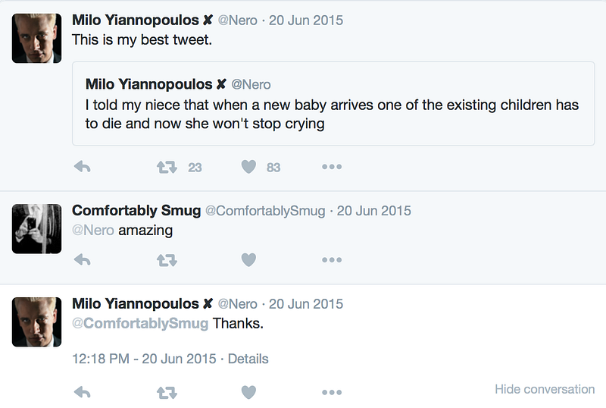The width and height of the screenshot is (606, 408).
Task: Open the @ComfortablySmug mention in the 'Thanks.' tweet
Action: pyautogui.click(x=140, y=324)
